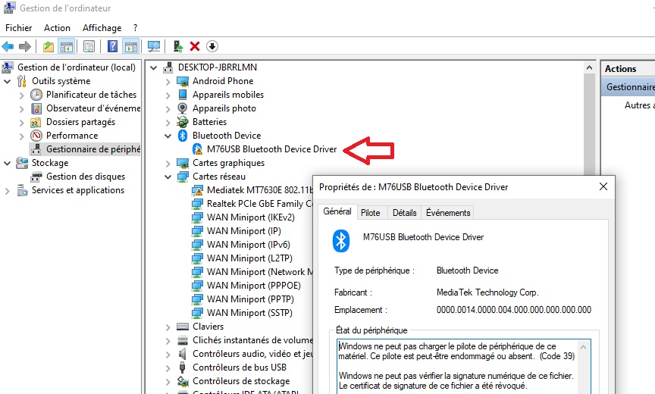Click the Android Phone category icon
Screen dimensions: 655x394
183,81
